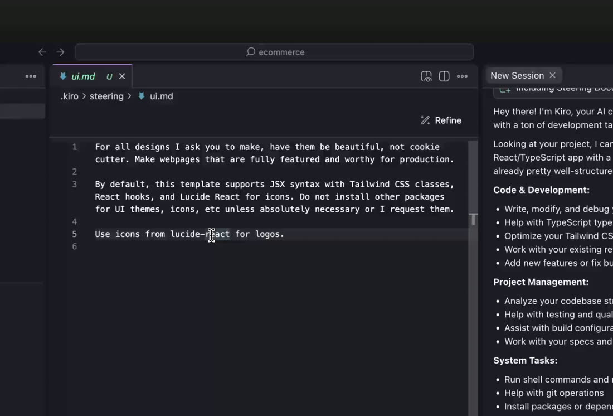Click the U status badge on ui.md tab

pyautogui.click(x=109, y=77)
